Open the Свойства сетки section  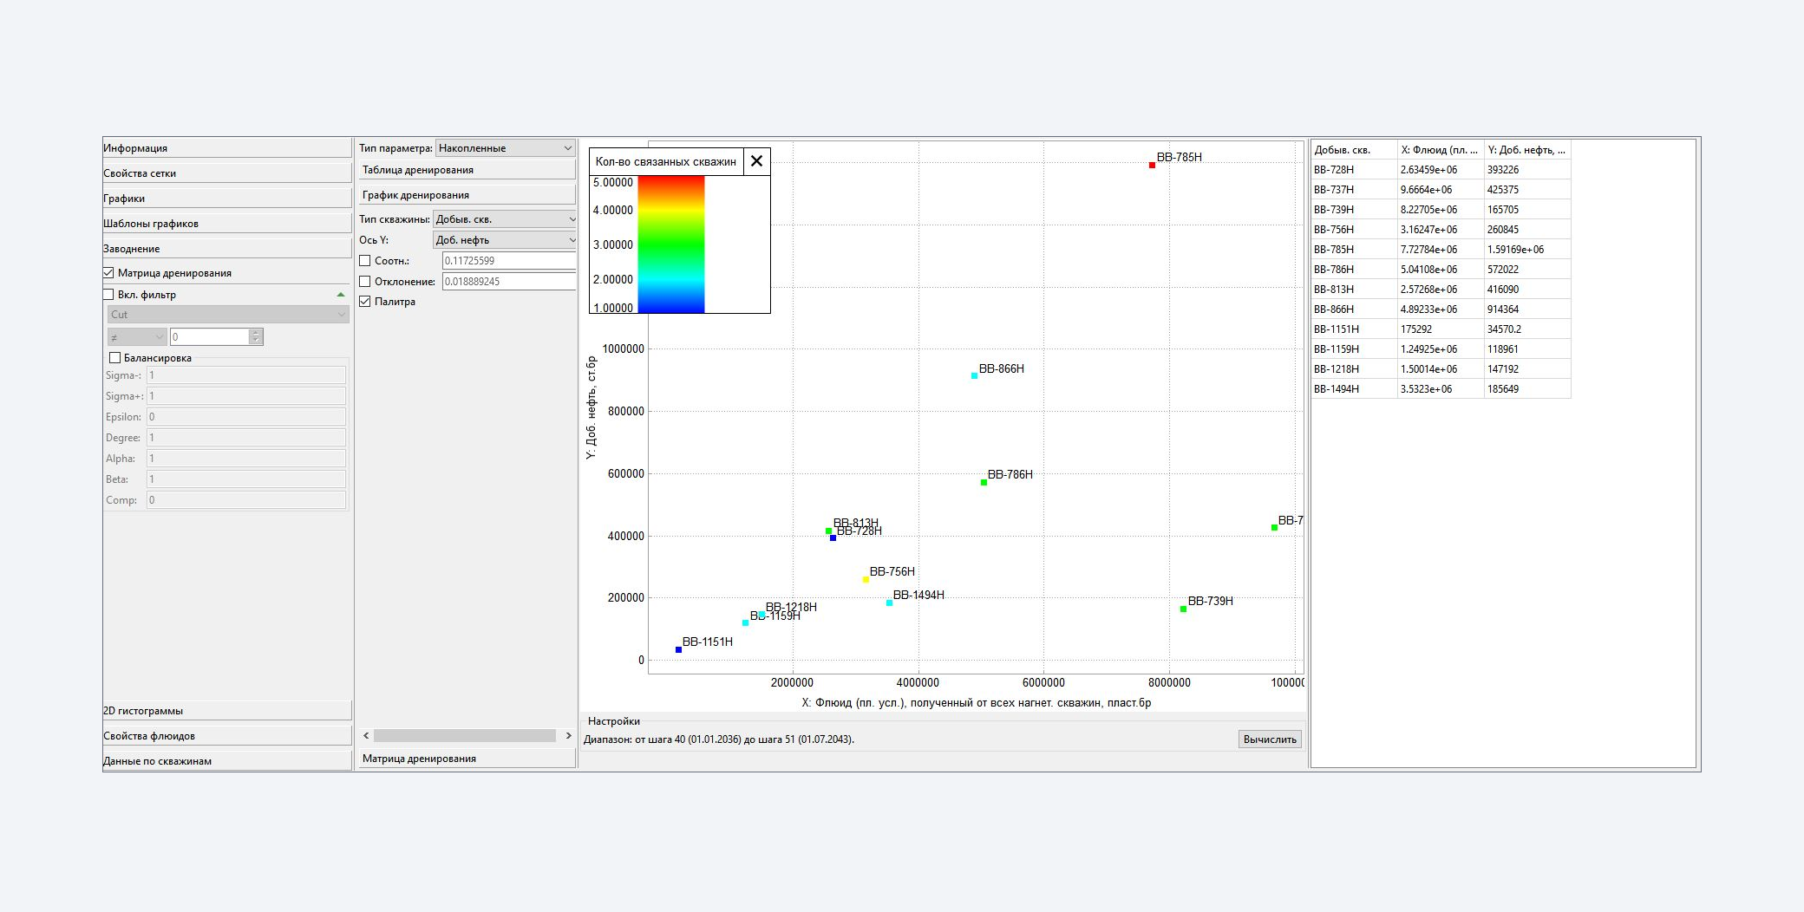(227, 173)
